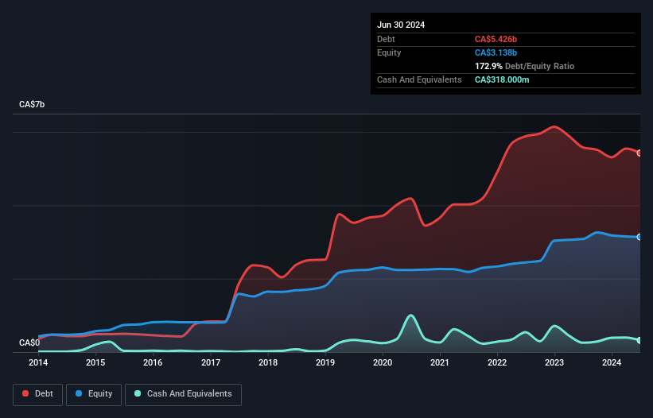The image size is (653, 418).
Task: Click Cash And Equivalents label in tooltip
Action: point(419,79)
